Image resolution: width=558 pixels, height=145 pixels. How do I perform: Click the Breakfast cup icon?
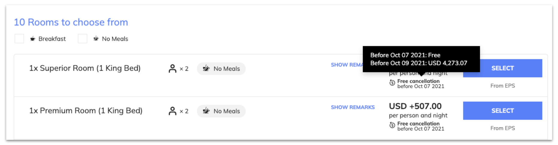[33, 39]
